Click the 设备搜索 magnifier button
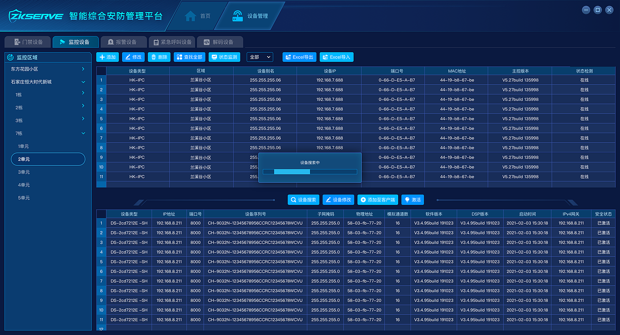 [304, 200]
